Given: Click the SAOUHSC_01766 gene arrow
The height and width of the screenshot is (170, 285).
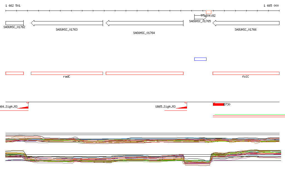Looking at the screenshot, I should click(x=246, y=23).
